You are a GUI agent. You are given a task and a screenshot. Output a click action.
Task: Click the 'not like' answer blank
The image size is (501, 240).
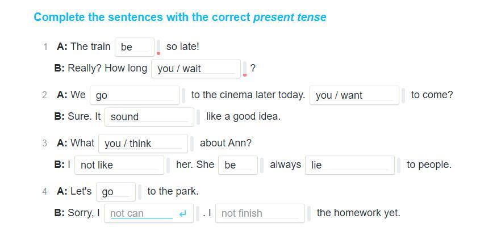(x=119, y=165)
